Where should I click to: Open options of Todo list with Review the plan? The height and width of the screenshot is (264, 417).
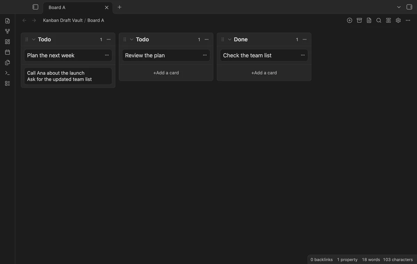(207, 40)
